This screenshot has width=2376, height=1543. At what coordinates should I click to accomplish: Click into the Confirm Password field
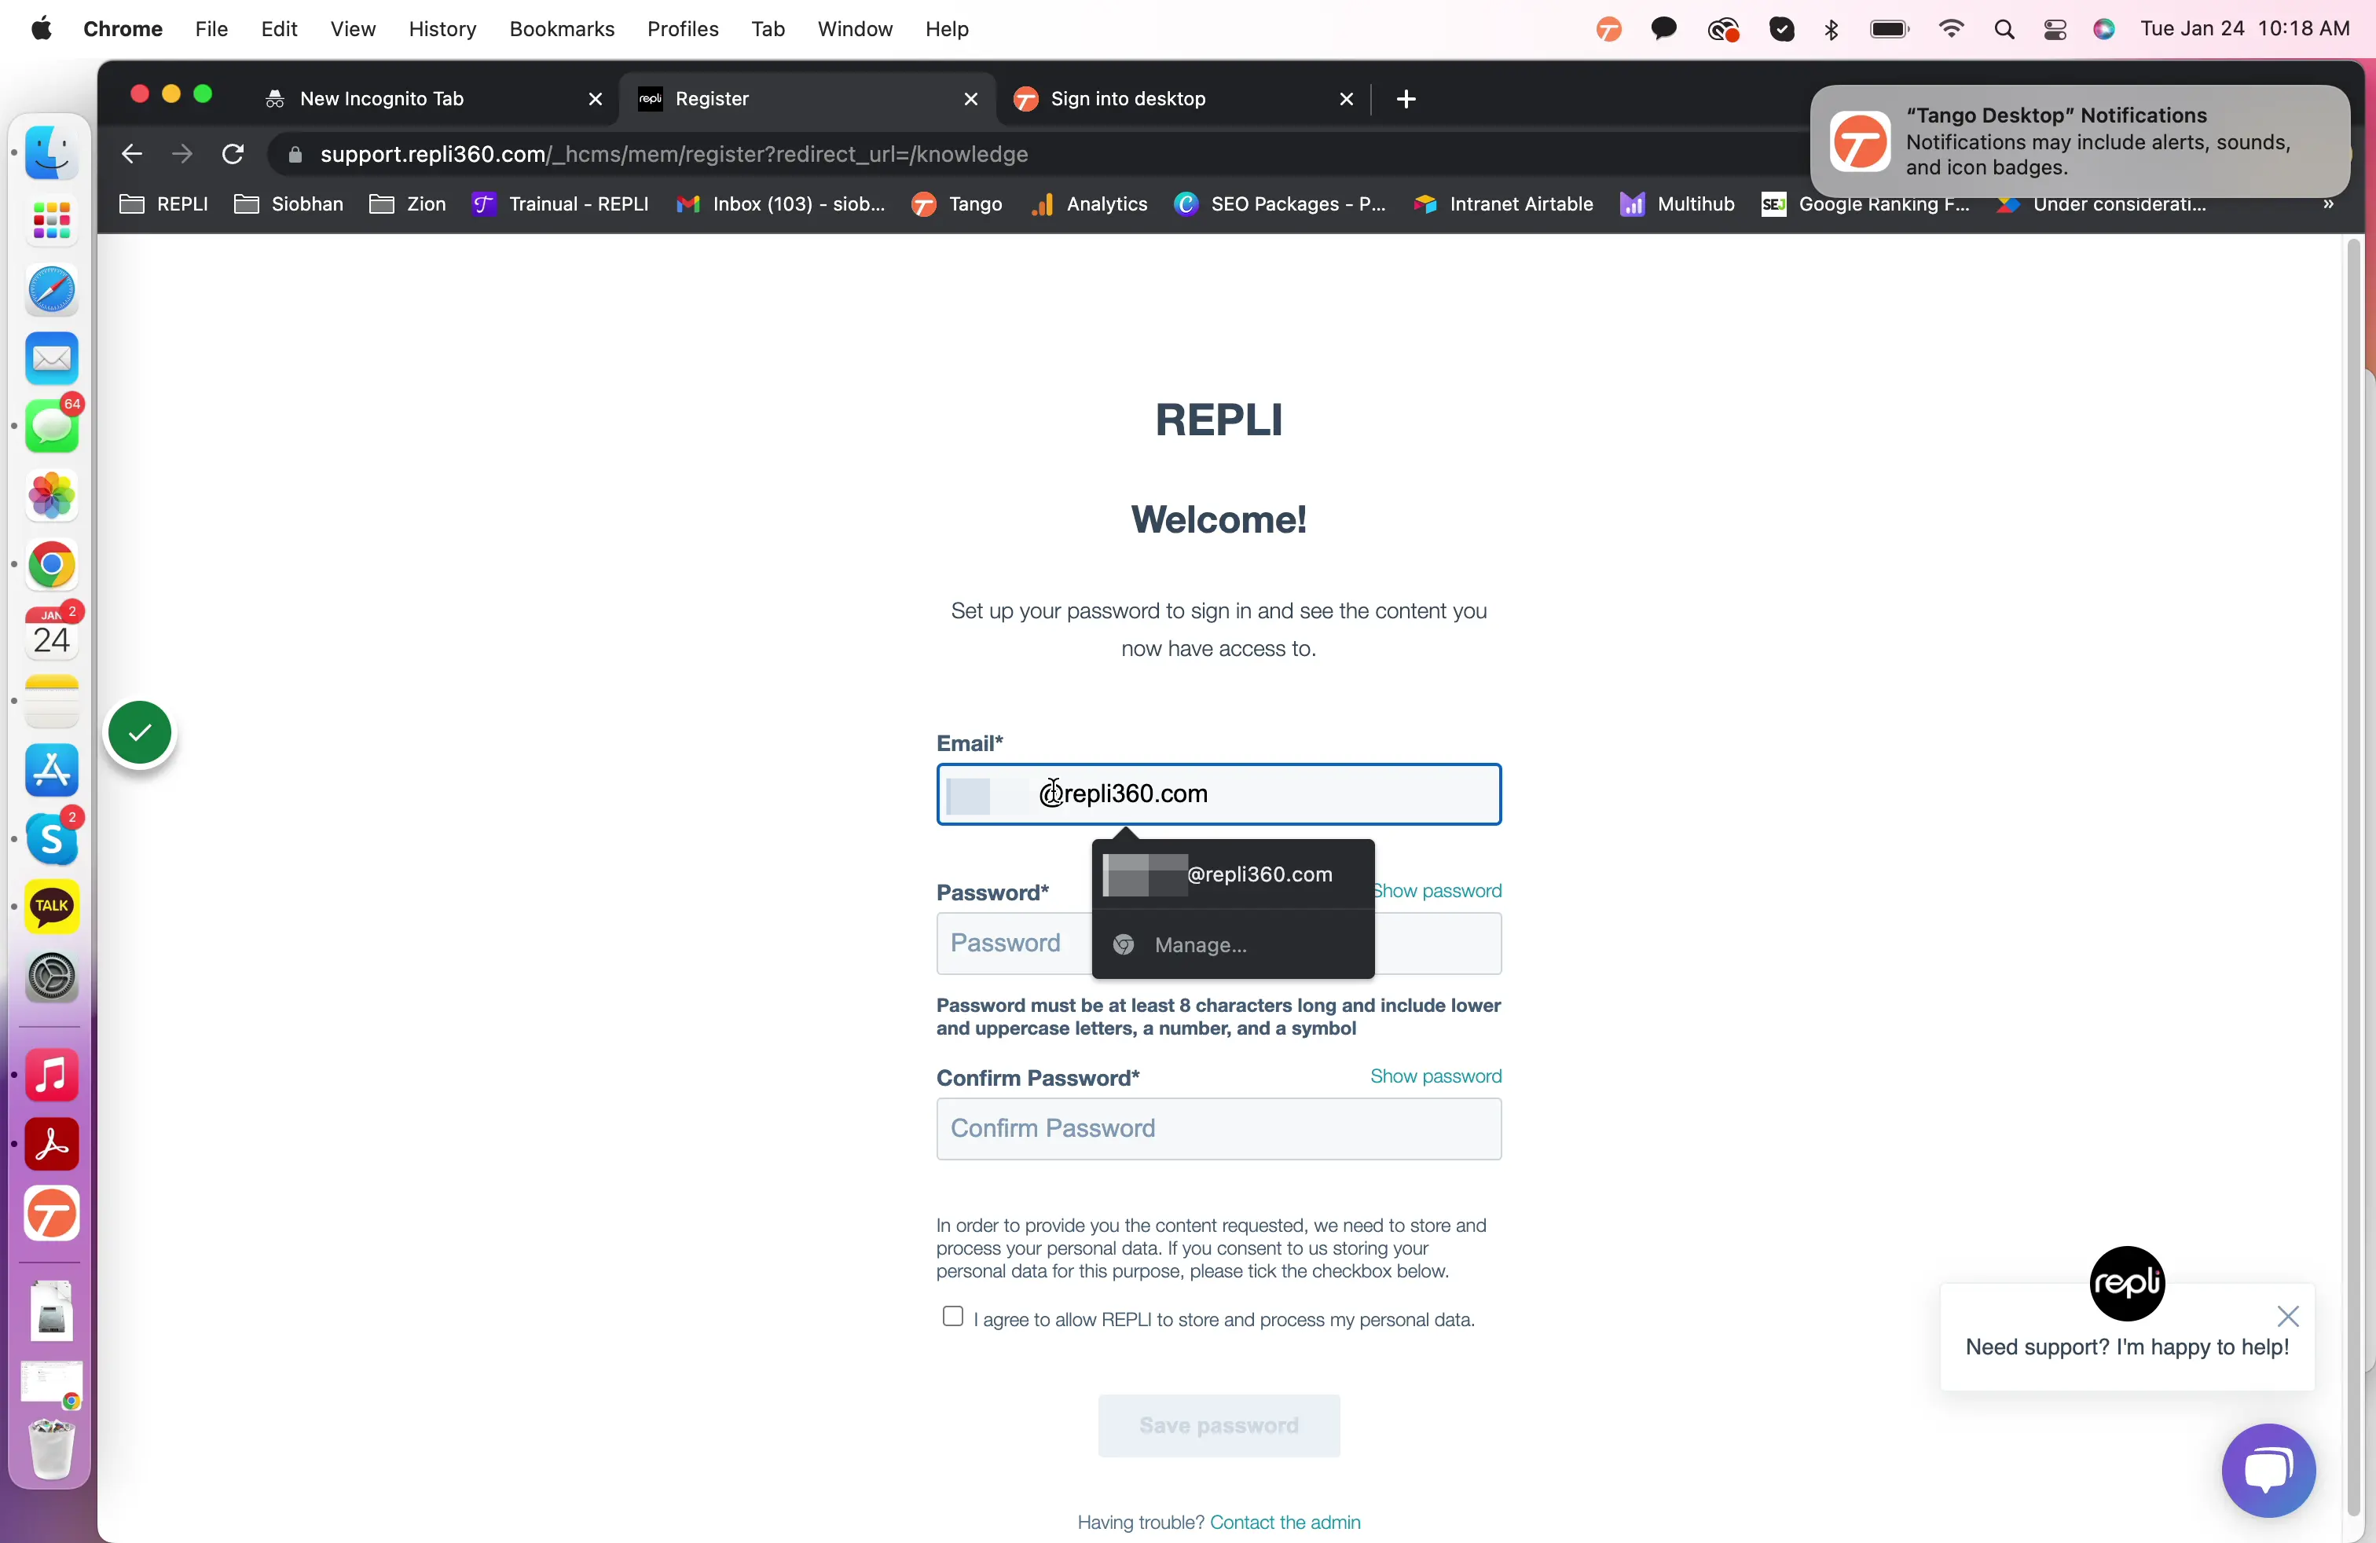(1219, 1129)
